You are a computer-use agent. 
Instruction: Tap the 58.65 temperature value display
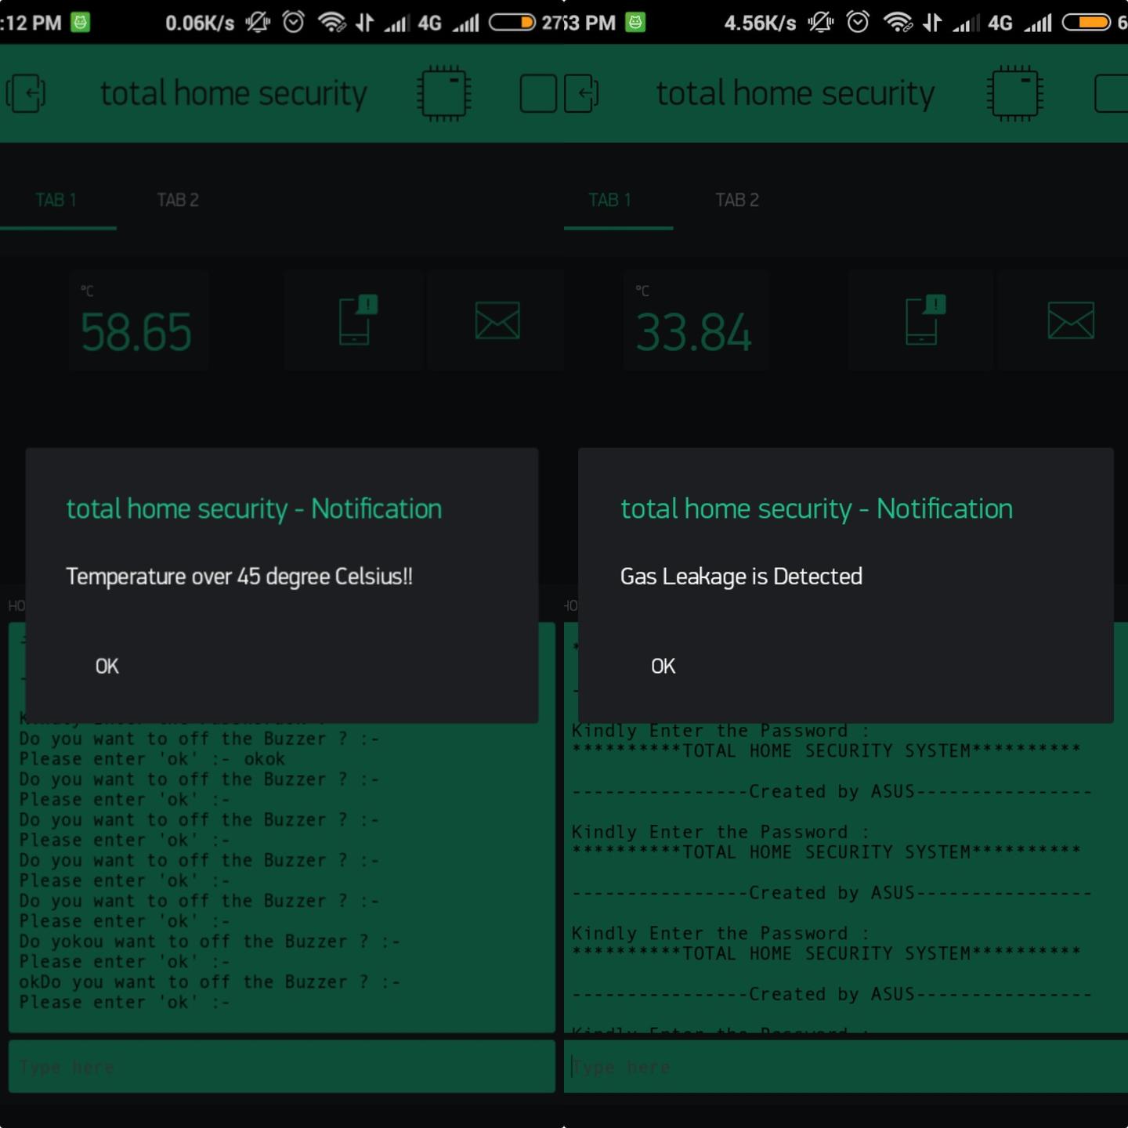pyautogui.click(x=136, y=332)
